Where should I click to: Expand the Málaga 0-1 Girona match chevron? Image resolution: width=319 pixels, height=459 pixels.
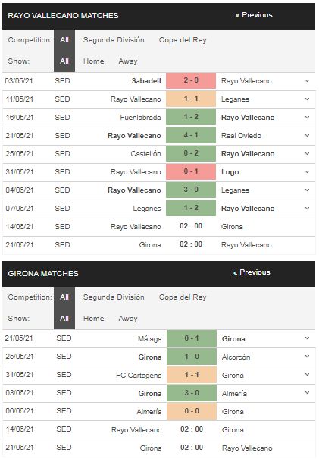pos(307,338)
